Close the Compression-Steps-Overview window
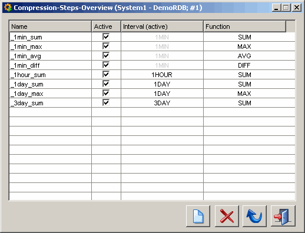 pyautogui.click(x=297, y=8)
